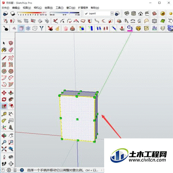Click the sign-in person status icon
The height and width of the screenshot is (173, 173).
pos(15,170)
